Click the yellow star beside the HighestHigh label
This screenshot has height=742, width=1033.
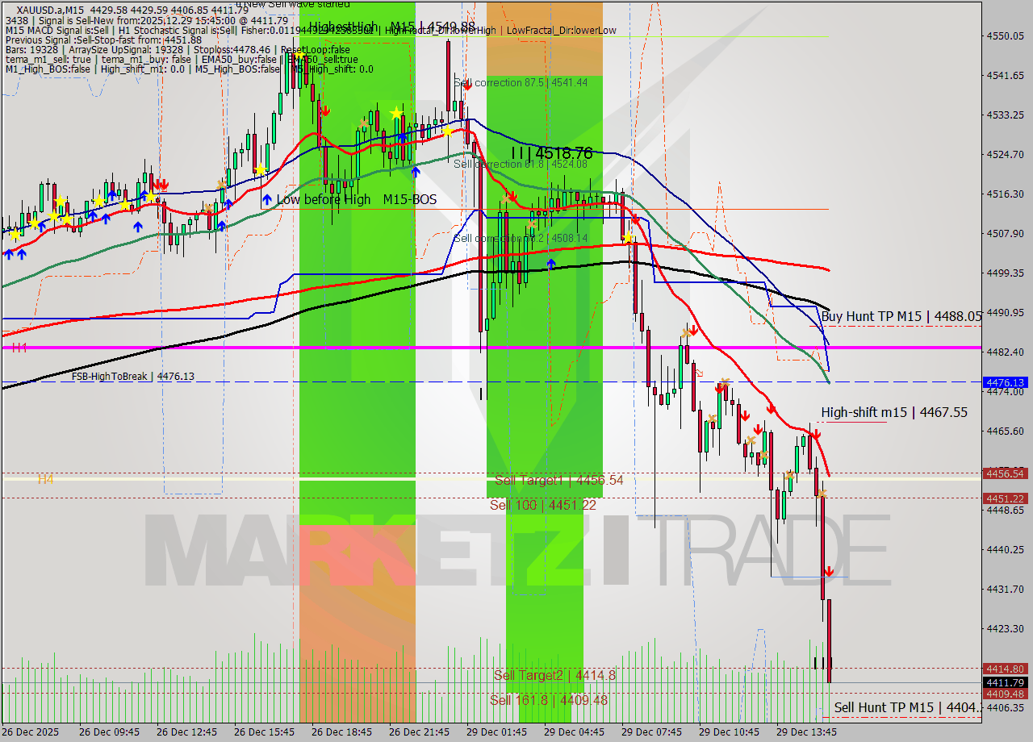point(397,113)
